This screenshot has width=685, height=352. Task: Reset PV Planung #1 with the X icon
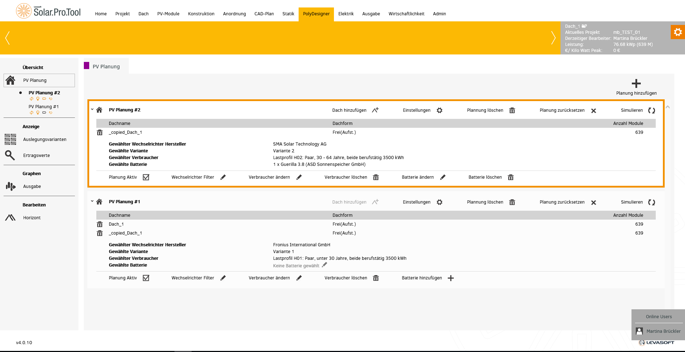pyautogui.click(x=594, y=203)
